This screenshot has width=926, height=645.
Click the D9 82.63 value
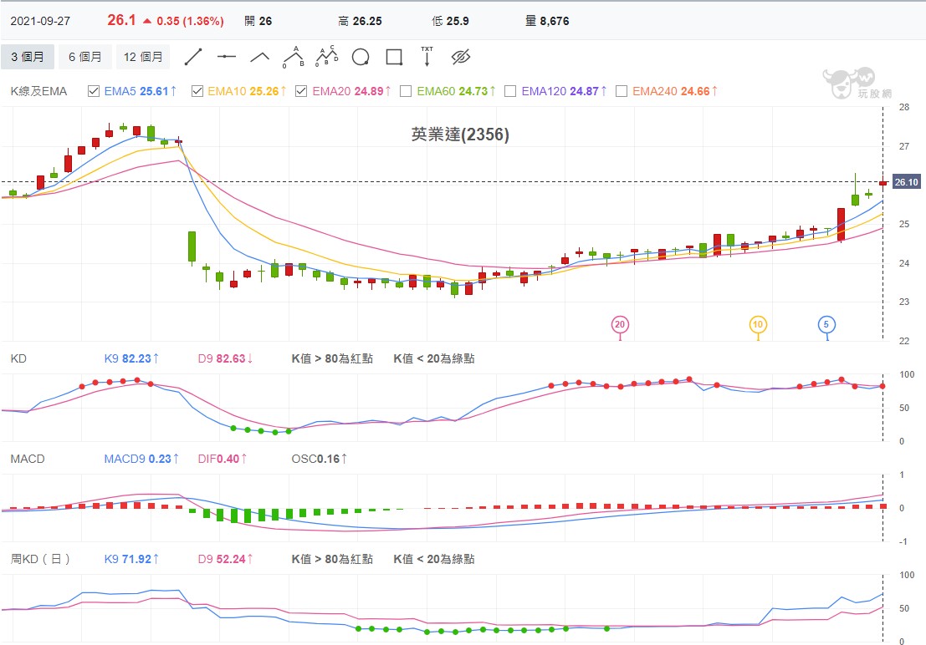coord(226,358)
